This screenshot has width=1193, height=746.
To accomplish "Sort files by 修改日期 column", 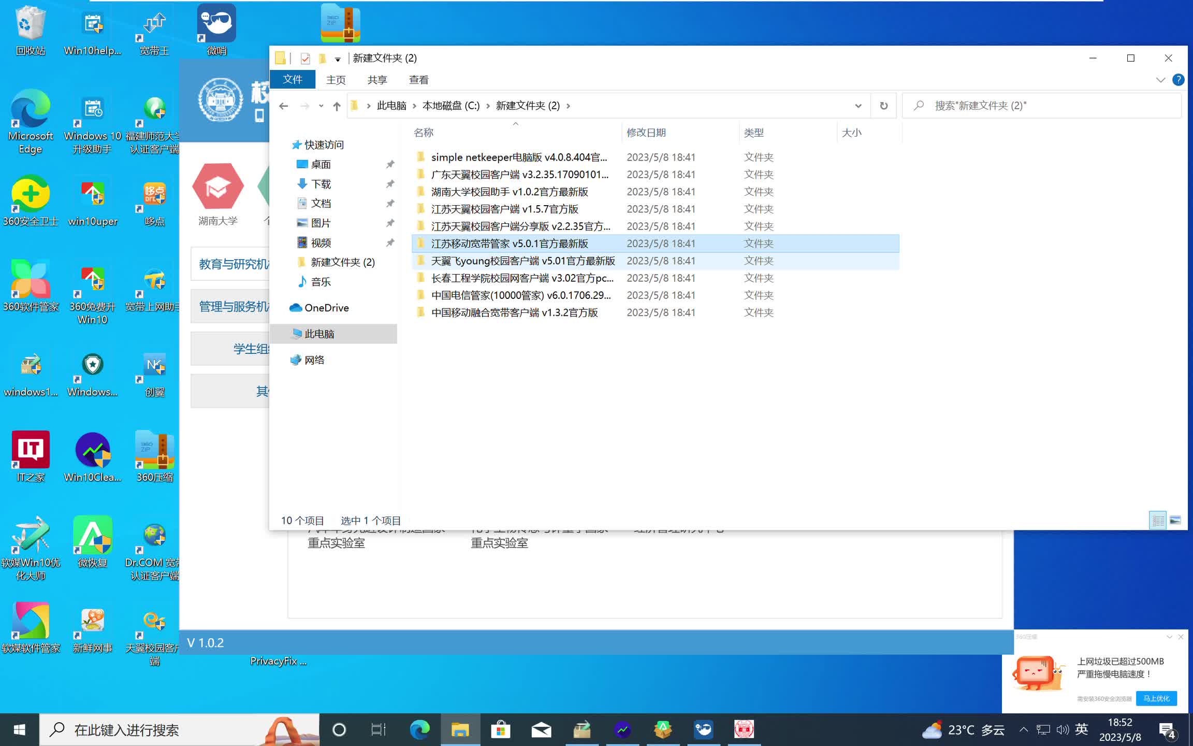I will coord(680,132).
